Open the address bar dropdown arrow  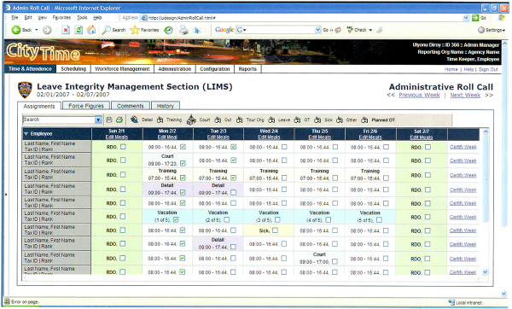(466, 18)
